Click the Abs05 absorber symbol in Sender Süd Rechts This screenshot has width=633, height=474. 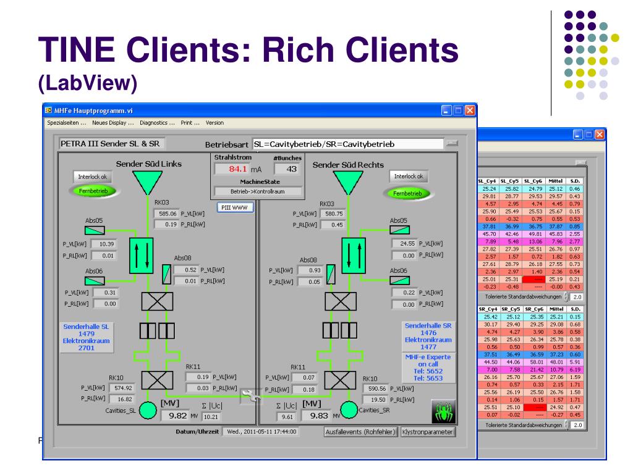pyautogui.click(x=400, y=230)
